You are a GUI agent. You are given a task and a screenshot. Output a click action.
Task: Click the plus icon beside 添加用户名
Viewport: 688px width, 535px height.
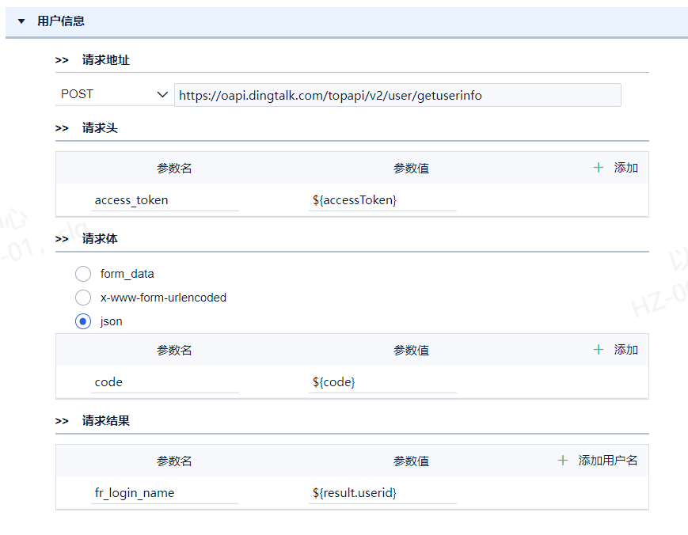(x=562, y=460)
